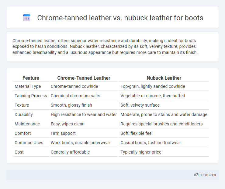This screenshot has height=189, width=225.
Task: Select the 'Common Uses' row label
Action: coord(29,143)
